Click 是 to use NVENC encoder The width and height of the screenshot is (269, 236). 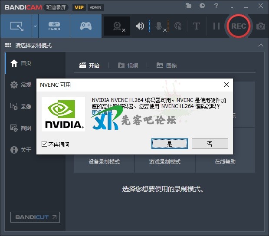(169, 144)
